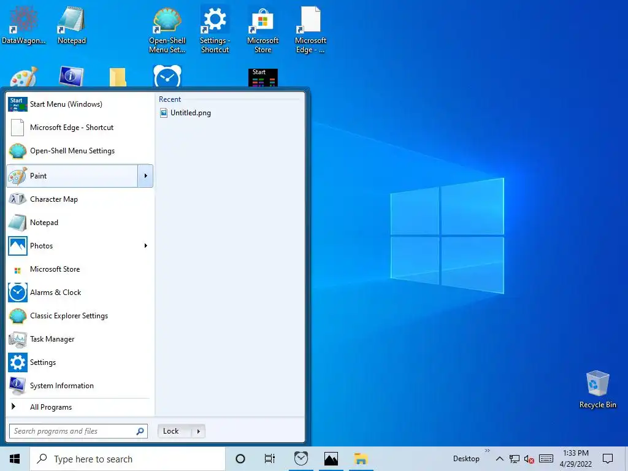The image size is (628, 471).
Task: Open the touch keyboard tray icon
Action: tap(546, 459)
